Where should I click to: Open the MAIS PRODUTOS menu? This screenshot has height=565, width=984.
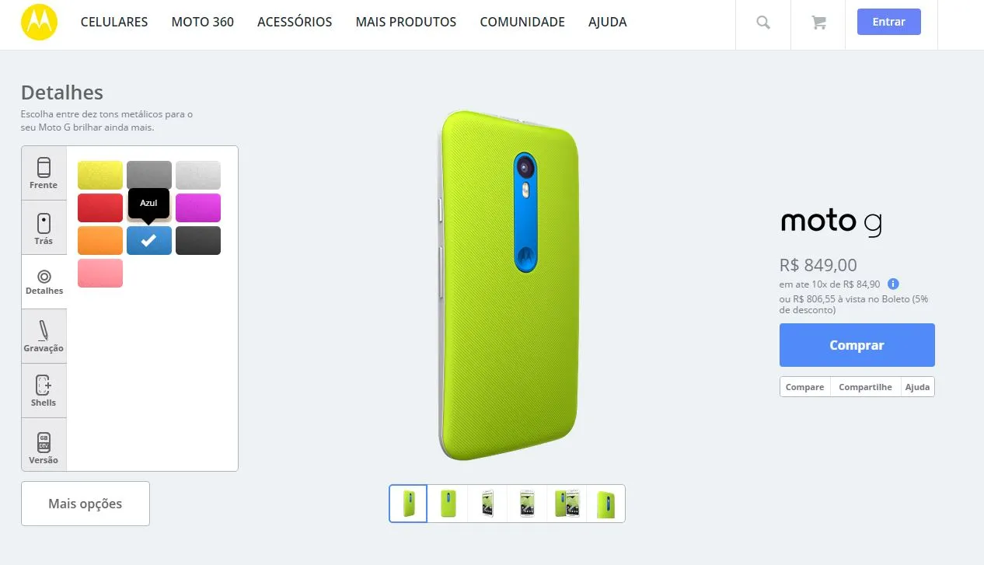[x=406, y=22]
